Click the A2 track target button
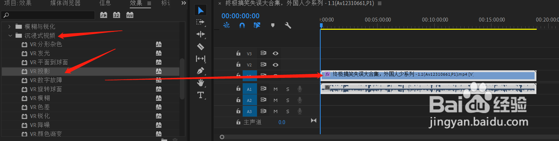 pos(249,100)
